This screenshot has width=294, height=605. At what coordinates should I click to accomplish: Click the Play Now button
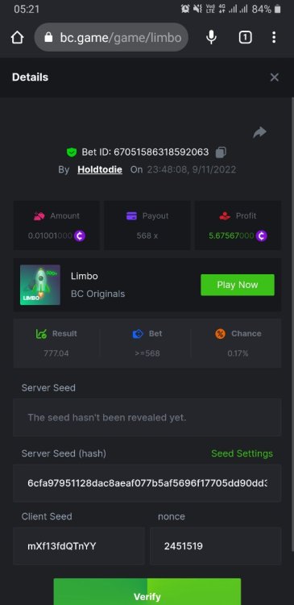pos(238,285)
